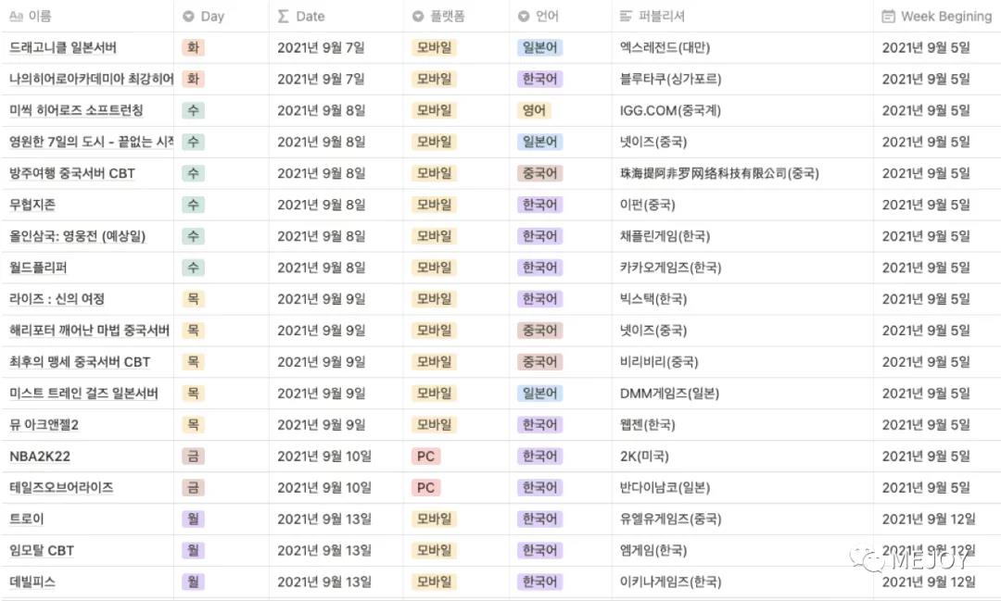Click the PC platform tag in NBA2K22 row
Image resolution: width=1001 pixels, height=601 pixels.
coord(425,457)
